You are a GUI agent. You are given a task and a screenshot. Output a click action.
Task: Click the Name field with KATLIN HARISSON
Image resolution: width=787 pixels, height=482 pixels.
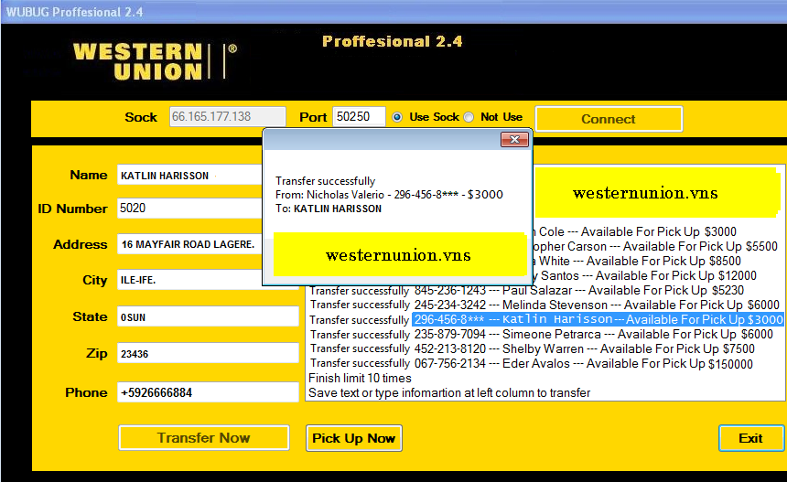(x=189, y=175)
